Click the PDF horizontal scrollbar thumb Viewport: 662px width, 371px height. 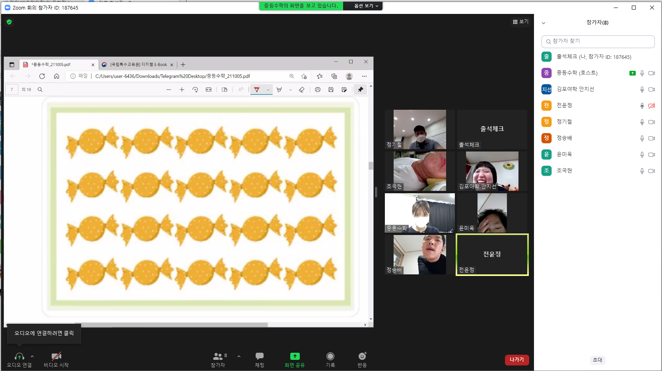coord(171,325)
